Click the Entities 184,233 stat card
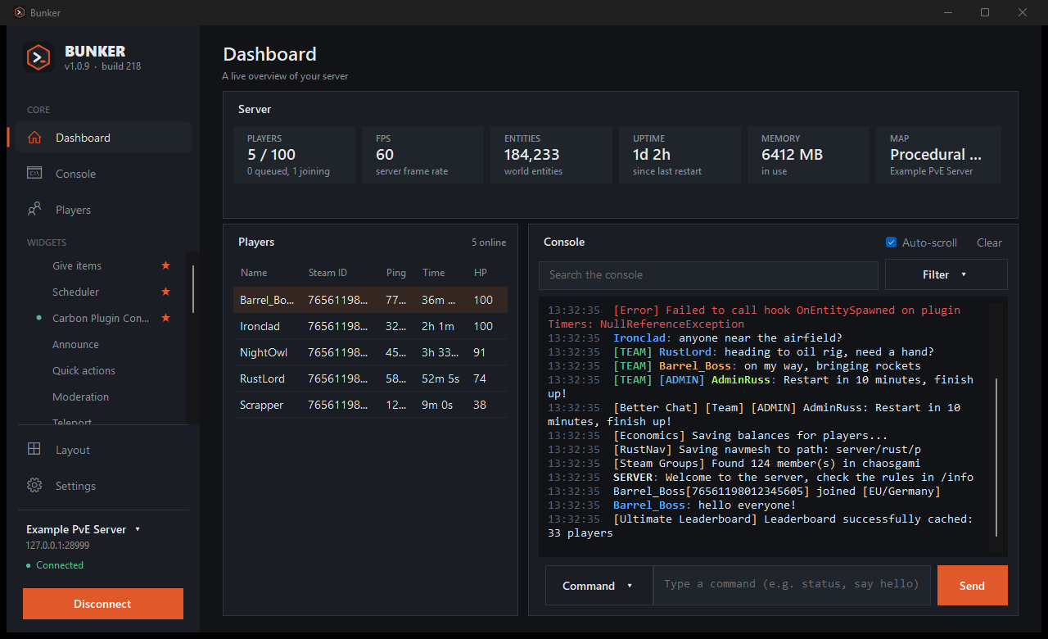 click(x=552, y=154)
